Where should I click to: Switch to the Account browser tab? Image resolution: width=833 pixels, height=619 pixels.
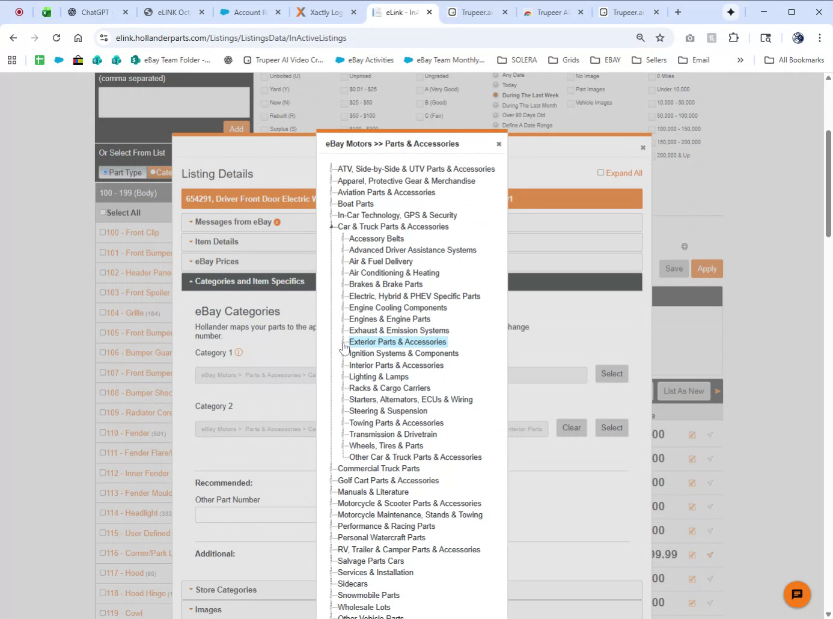[250, 12]
